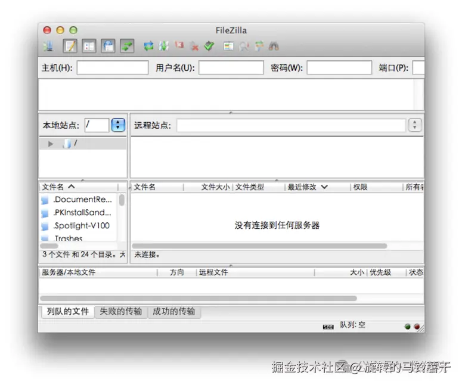Zoom the FileZilla window with green button
This screenshot has width=462, height=385.
pos(73,30)
